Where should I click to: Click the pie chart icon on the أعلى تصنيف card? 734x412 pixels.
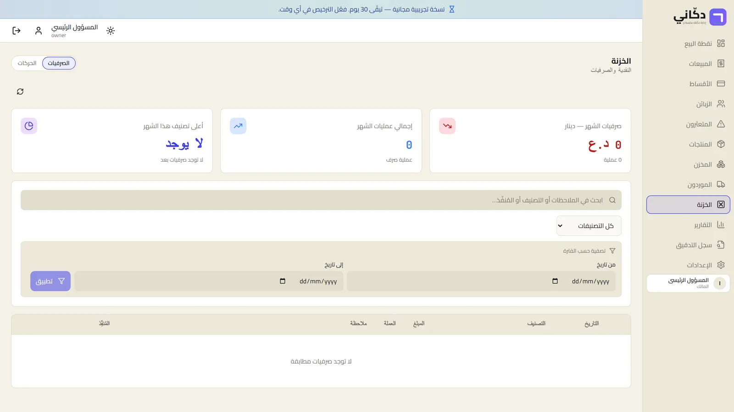coord(29,126)
